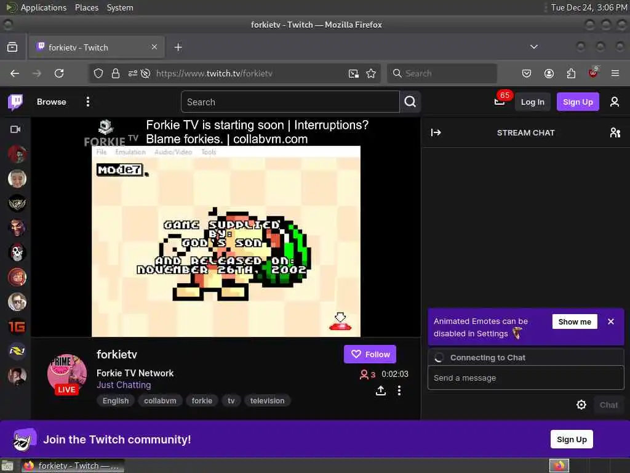Open the Prime loot notifications with 65 badge
Image resolution: width=630 pixels, height=473 pixels.
pos(500,102)
